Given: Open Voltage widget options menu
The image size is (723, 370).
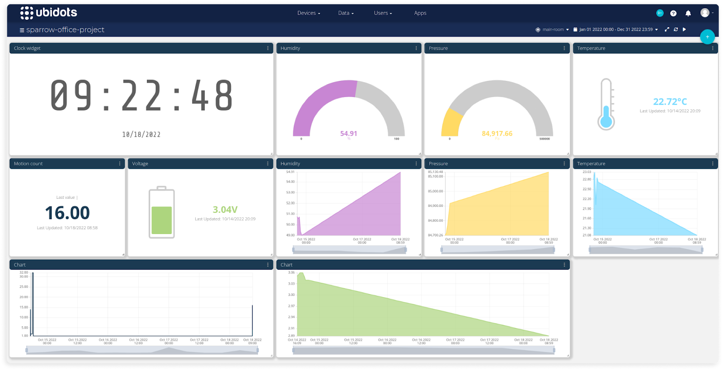Looking at the screenshot, I should pyautogui.click(x=268, y=164).
